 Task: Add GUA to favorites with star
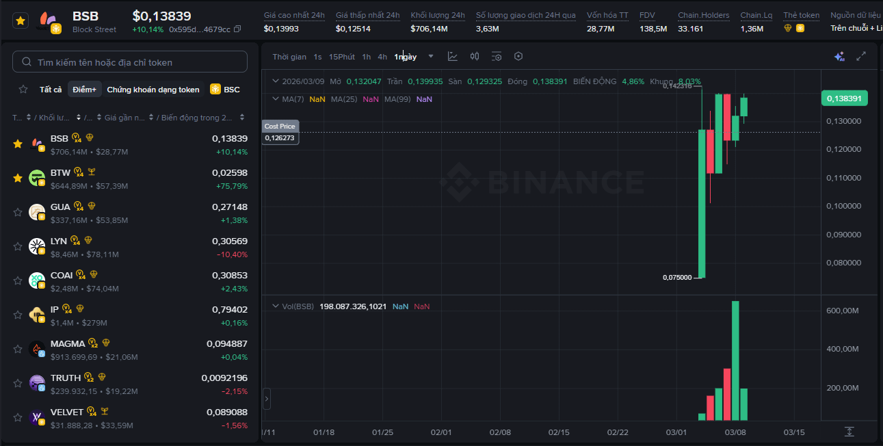coord(18,212)
